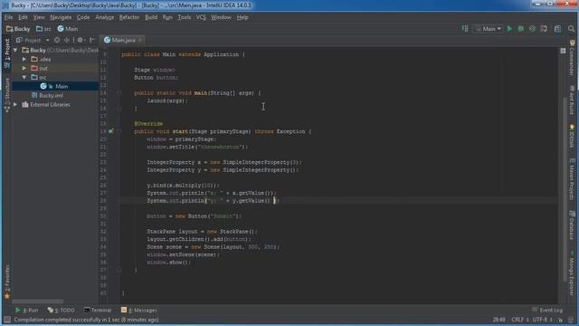Screen dimensions: 579x326
Task: Open the TODO tool window
Action: [x=61, y=310]
